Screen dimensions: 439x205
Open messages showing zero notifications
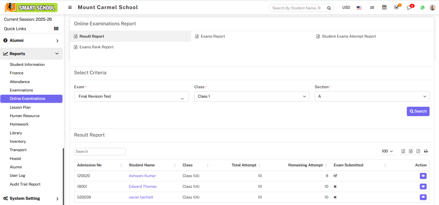click(x=409, y=7)
